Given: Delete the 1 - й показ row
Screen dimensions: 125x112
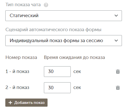Looking at the screenshot, I should (118, 72).
